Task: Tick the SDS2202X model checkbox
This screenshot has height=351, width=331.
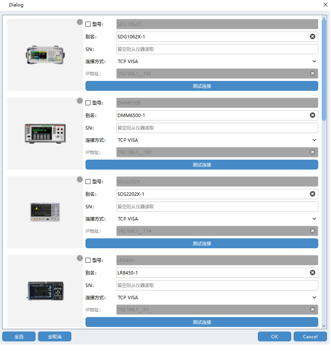Action: 88,182
